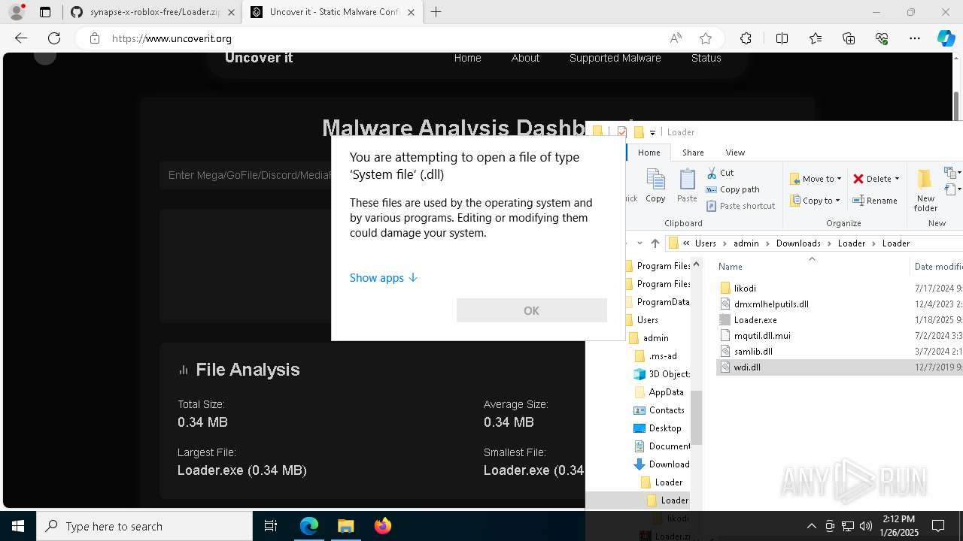963x541 pixels.
Task: Open Edge settings and more menu
Action: (915, 38)
